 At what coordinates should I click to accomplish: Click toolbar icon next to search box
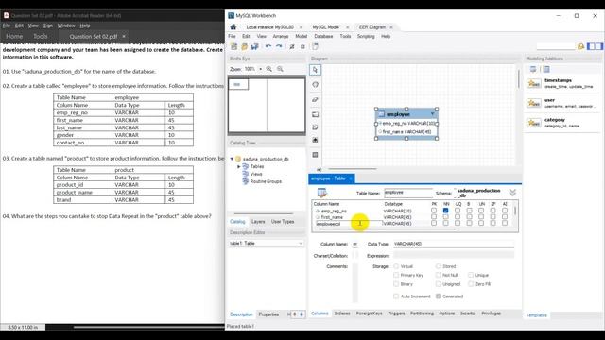[x=580, y=46]
